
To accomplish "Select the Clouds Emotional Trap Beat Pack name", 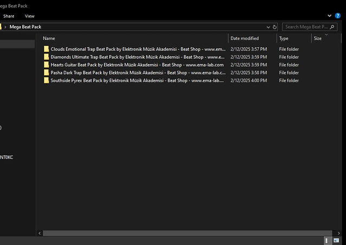I will 138,49.
